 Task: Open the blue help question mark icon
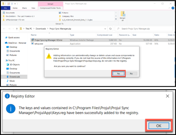click(x=173, y=8)
